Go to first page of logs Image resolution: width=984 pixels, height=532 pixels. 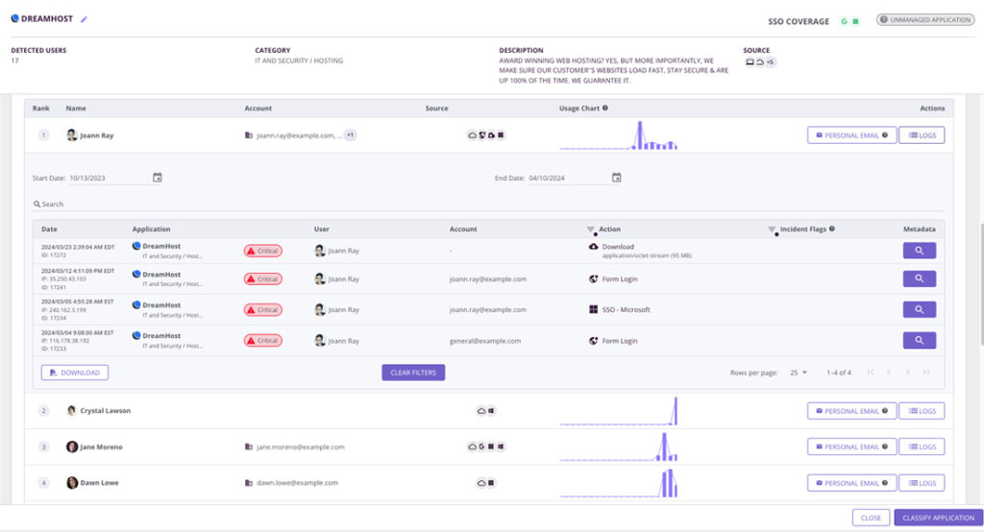click(871, 373)
